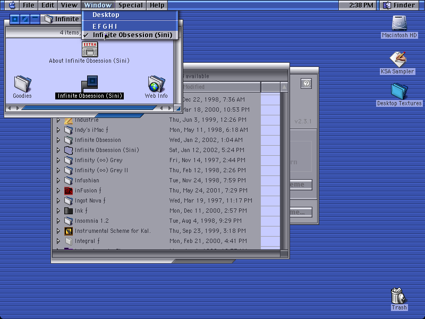Open the Special menu
425x319 pixels.
click(x=131, y=5)
